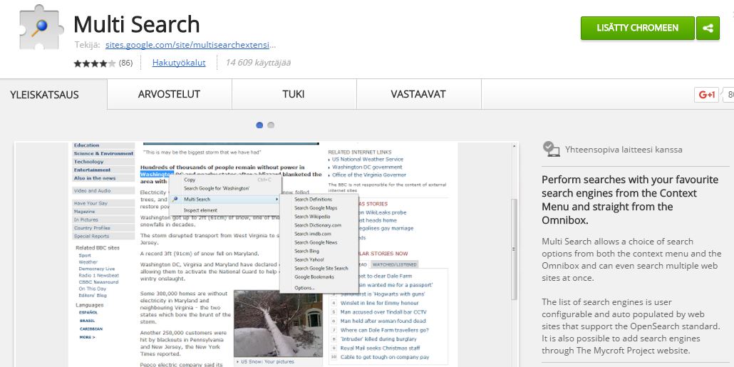Click the US National Weather Service link
734x367 pixels.
tap(368, 159)
